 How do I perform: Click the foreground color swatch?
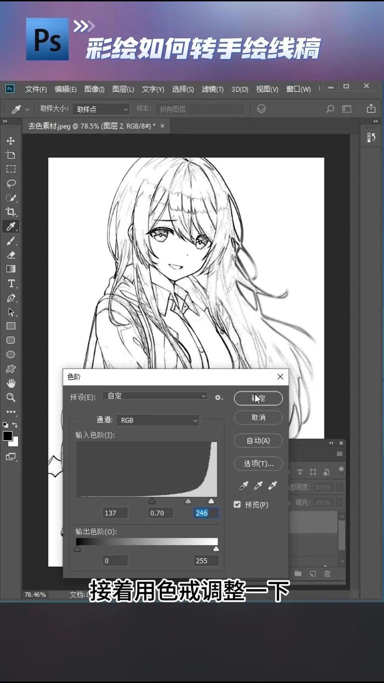tap(7, 436)
